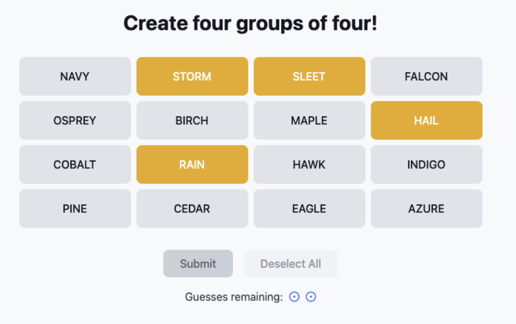Deselect the HAIL tile
Image resolution: width=516 pixels, height=324 pixels.
pyautogui.click(x=426, y=120)
